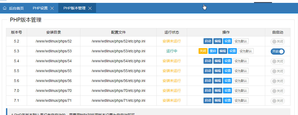Close the PHP设置 tab
The image size is (298, 115).
click(52, 8)
